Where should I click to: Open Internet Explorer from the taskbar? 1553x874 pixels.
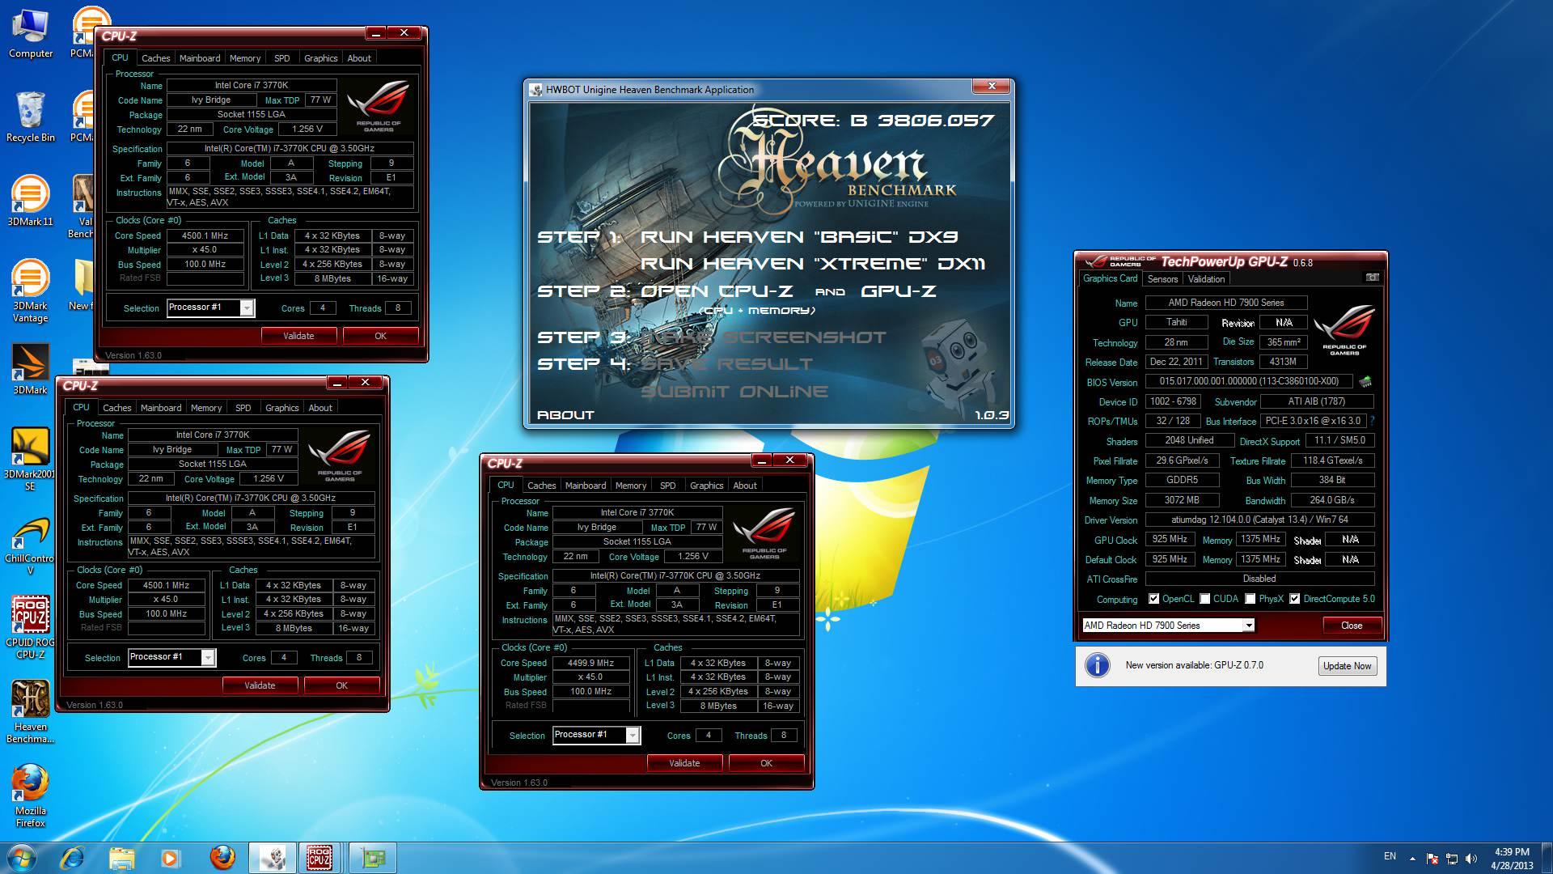[x=73, y=858]
